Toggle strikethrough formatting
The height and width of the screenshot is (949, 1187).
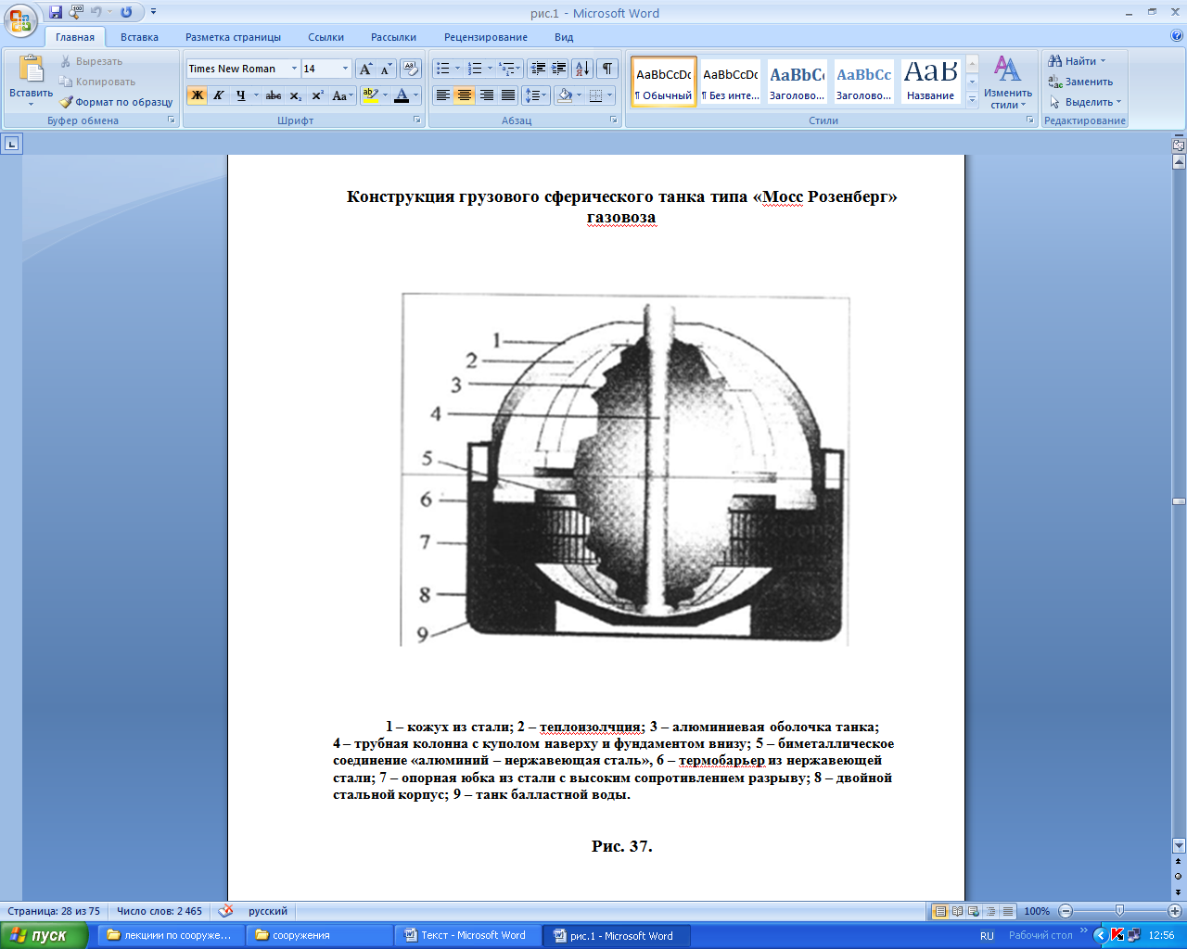(273, 95)
